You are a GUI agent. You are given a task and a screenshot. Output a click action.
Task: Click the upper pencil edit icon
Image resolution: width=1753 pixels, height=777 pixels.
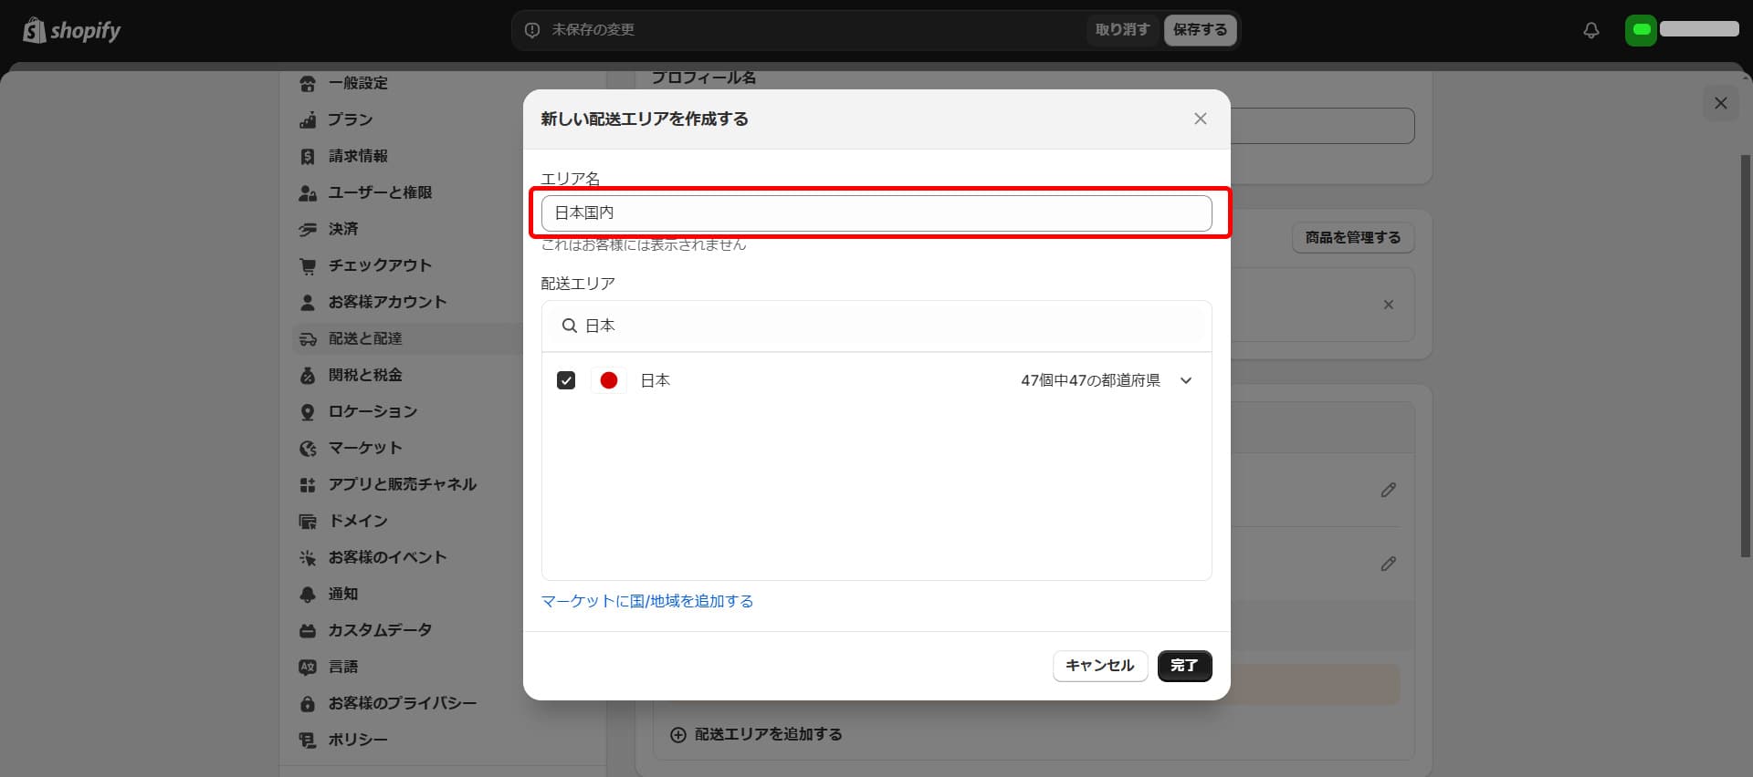[1388, 490]
